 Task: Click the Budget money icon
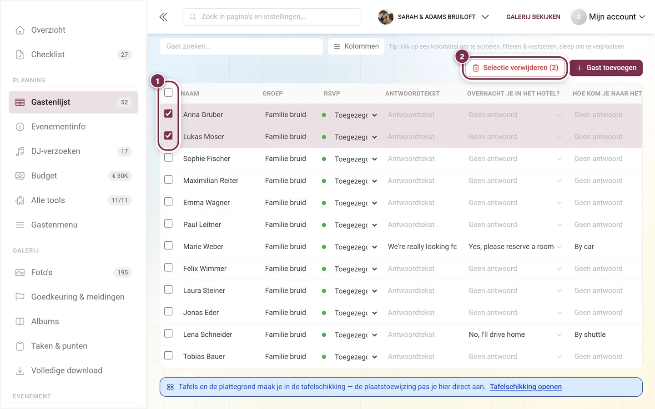click(x=20, y=176)
